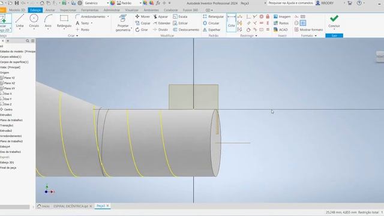The image size is (384, 216).
Task: Create a Retangular pattern
Action: [214, 17]
